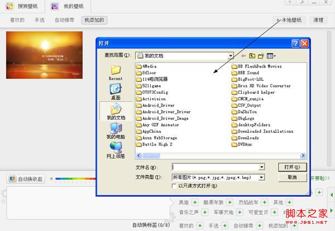Collapse auto-change panel (自动换收起) button
The height and width of the screenshot is (231, 335).
pyautogui.click(x=26, y=179)
